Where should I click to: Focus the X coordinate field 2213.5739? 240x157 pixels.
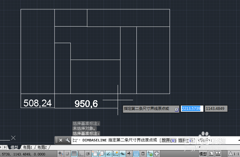pyautogui.click(x=192, y=109)
